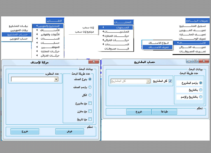This screenshot has height=153, width=211.
Task: Select حركات الخزائن in operations menu
Action: 116,40
